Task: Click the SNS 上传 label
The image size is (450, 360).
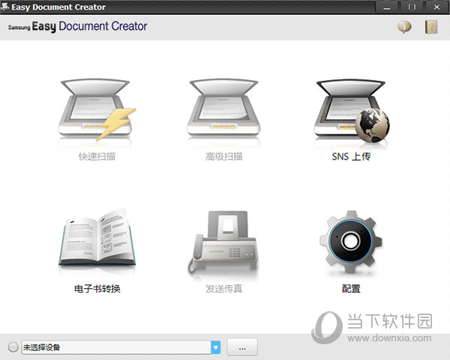Action: tap(351, 156)
